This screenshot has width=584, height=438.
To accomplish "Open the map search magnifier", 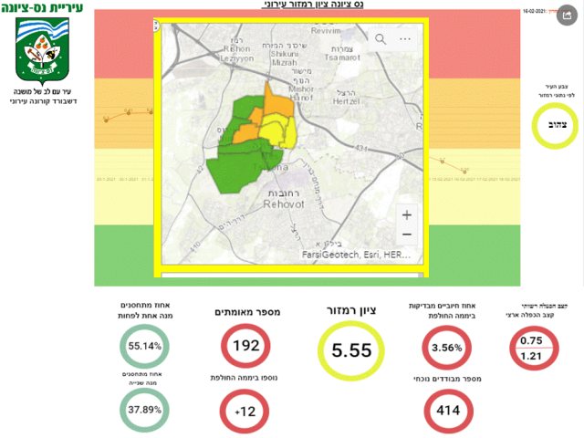I will tap(381, 38).
